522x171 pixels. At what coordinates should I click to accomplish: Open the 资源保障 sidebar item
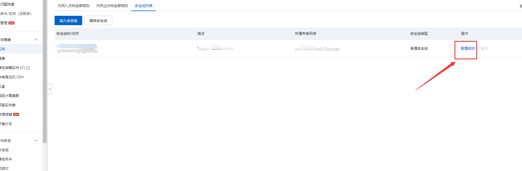tap(6, 115)
